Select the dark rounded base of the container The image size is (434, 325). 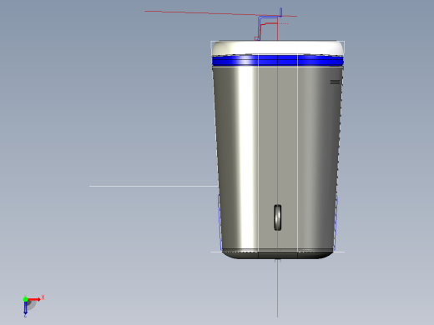pos(278,254)
